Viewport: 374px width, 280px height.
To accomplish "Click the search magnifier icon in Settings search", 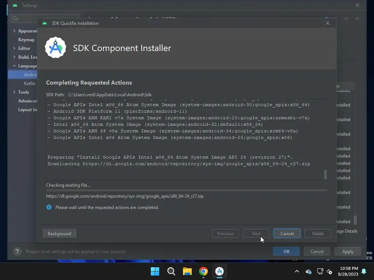I will [15, 19].
